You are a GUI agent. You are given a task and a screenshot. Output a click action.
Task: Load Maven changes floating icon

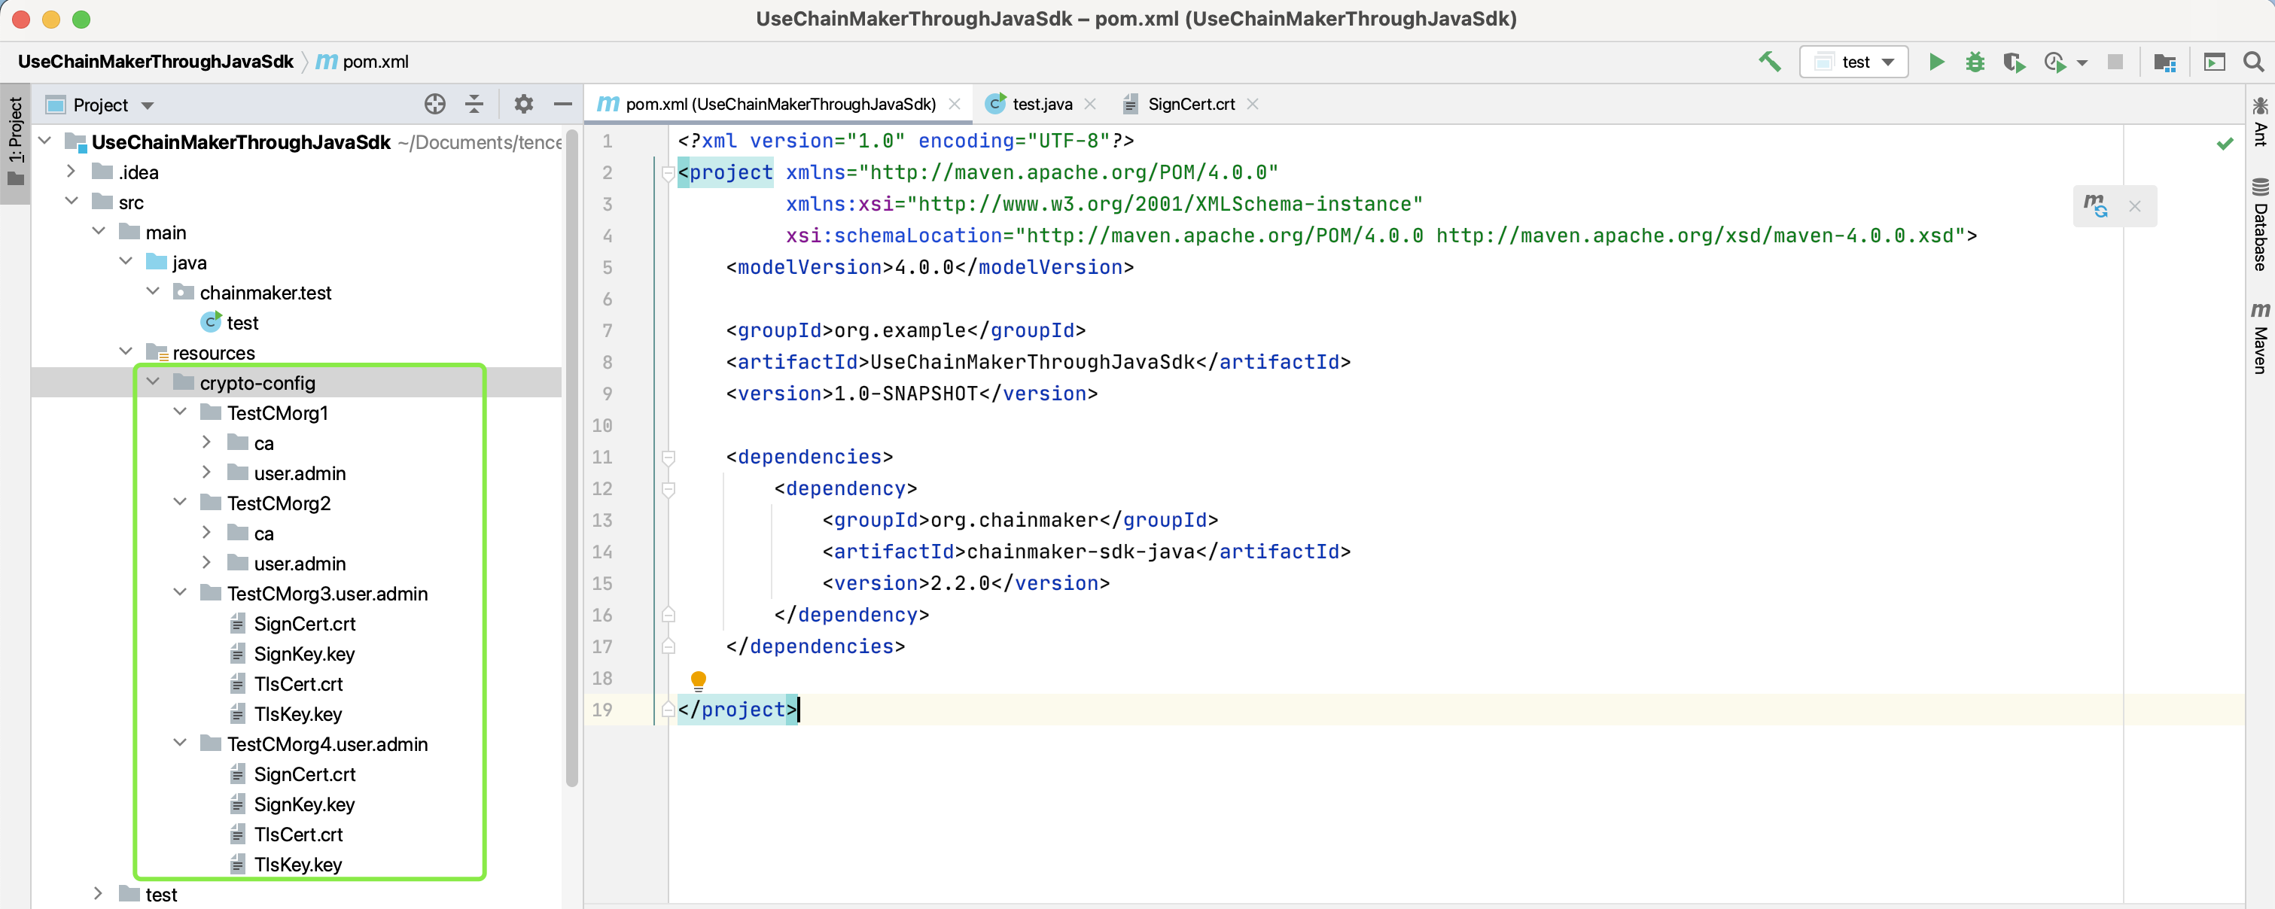coord(2095,205)
